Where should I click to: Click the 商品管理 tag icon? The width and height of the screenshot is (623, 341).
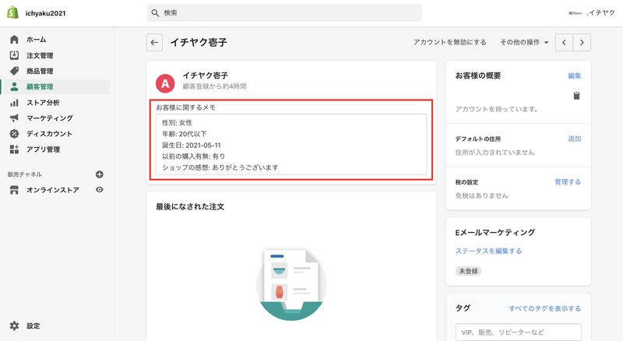[14, 71]
